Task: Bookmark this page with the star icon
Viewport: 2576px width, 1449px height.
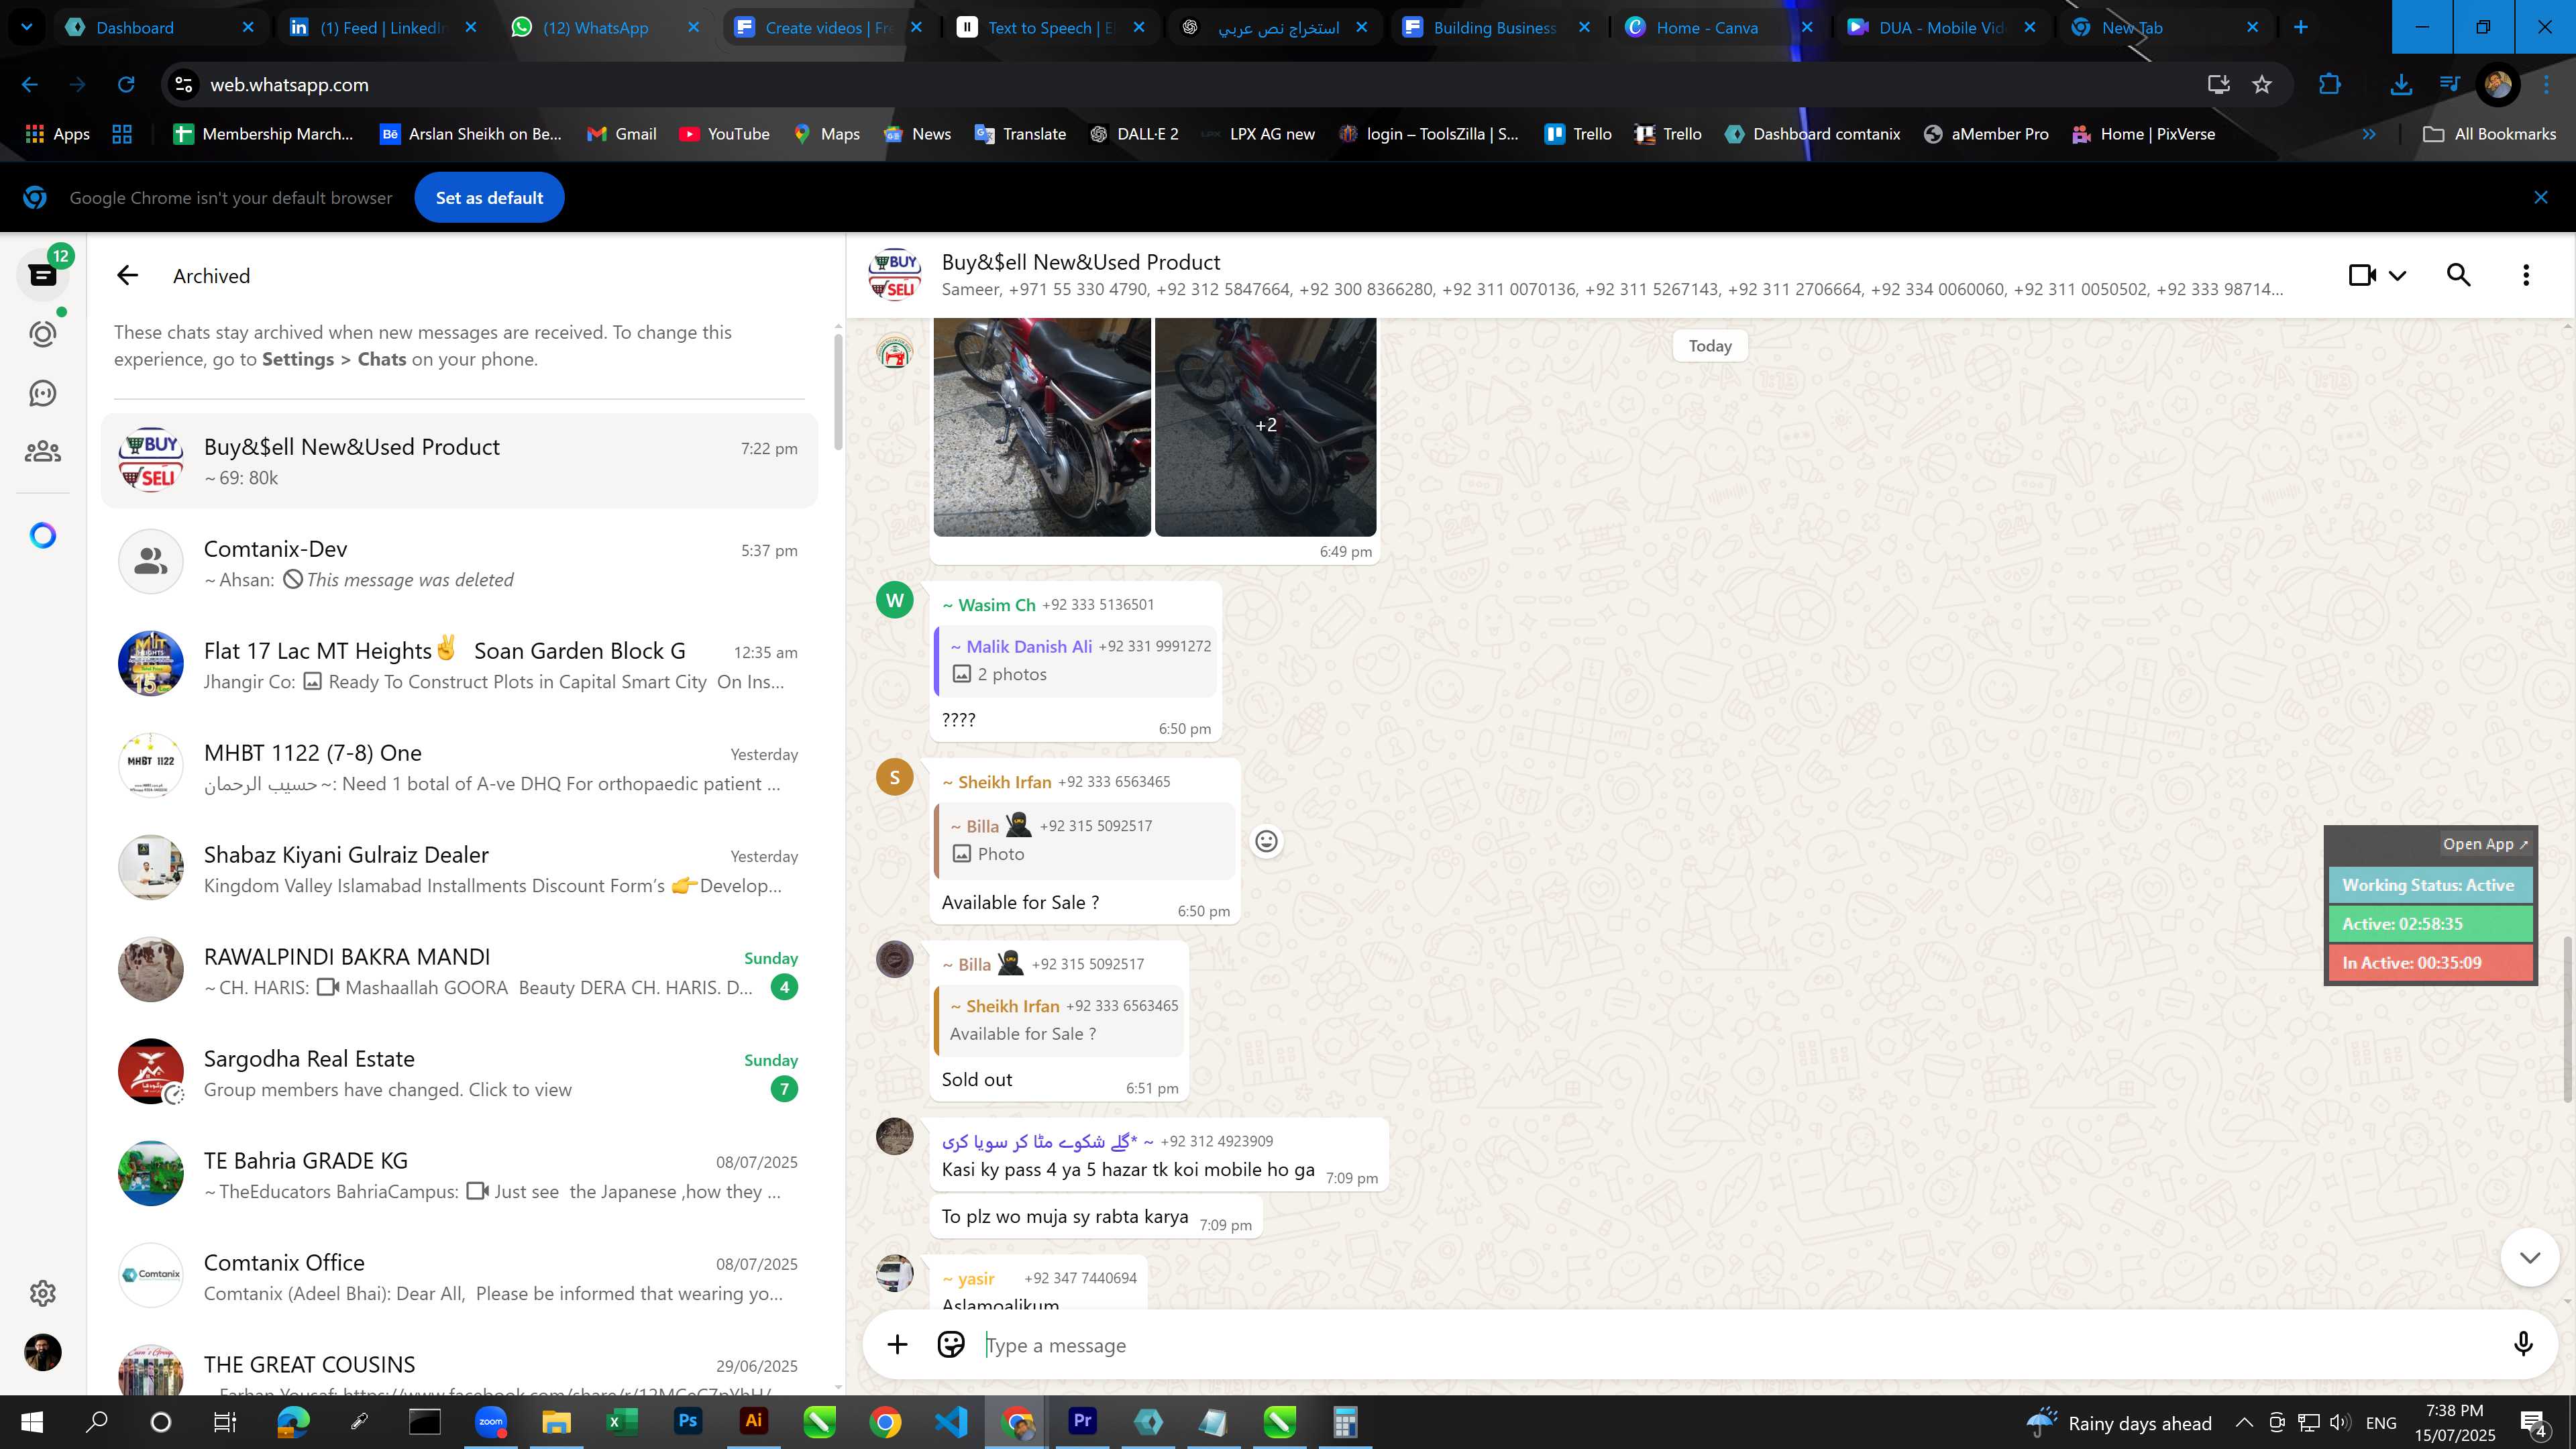Action: pyautogui.click(x=2262, y=85)
